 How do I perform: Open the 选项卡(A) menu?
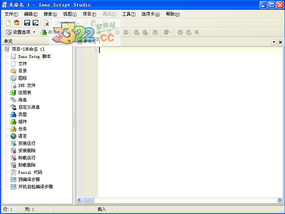click(151, 14)
